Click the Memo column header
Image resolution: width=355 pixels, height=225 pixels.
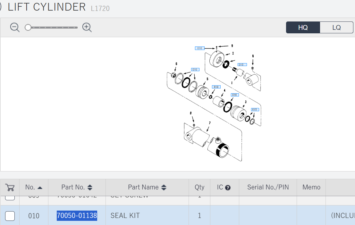311,188
